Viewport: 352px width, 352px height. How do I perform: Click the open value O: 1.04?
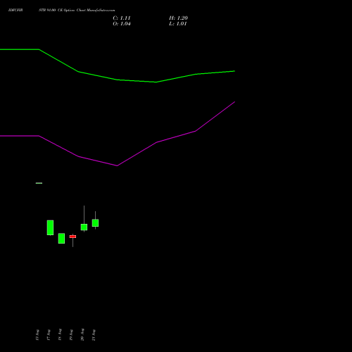(122, 24)
